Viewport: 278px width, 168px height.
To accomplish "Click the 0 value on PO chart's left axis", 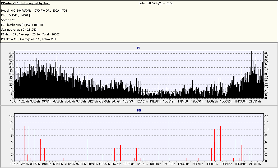I will click(12, 161).
